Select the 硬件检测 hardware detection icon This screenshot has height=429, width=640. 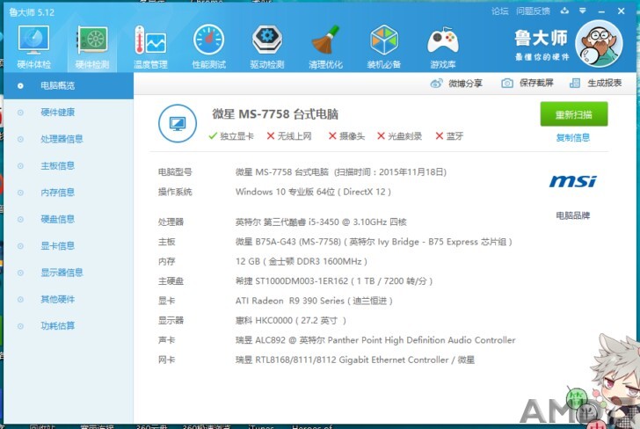pyautogui.click(x=92, y=40)
